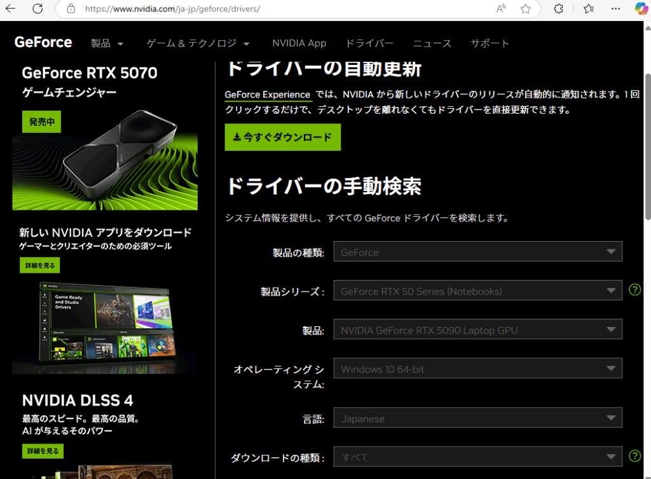Viewport: 651px width, 479px height.
Task: Open the 製品 RTX 5090 Laptop GPU dropdown
Action: coord(477,330)
